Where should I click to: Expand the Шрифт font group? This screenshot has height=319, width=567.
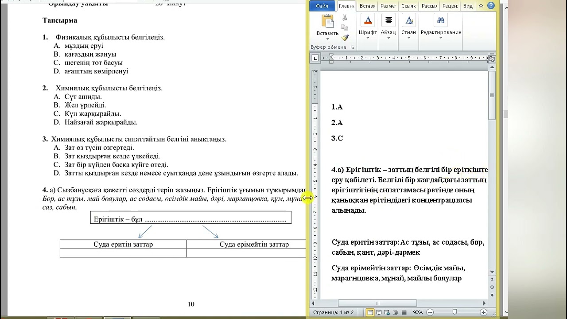(x=368, y=27)
